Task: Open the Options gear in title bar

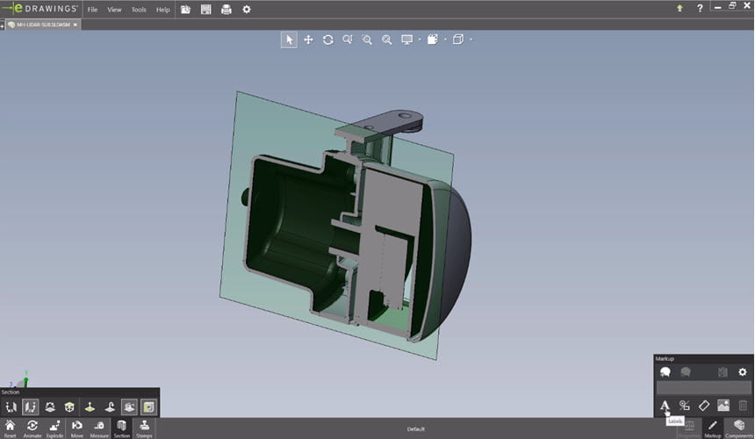Action: [247, 9]
